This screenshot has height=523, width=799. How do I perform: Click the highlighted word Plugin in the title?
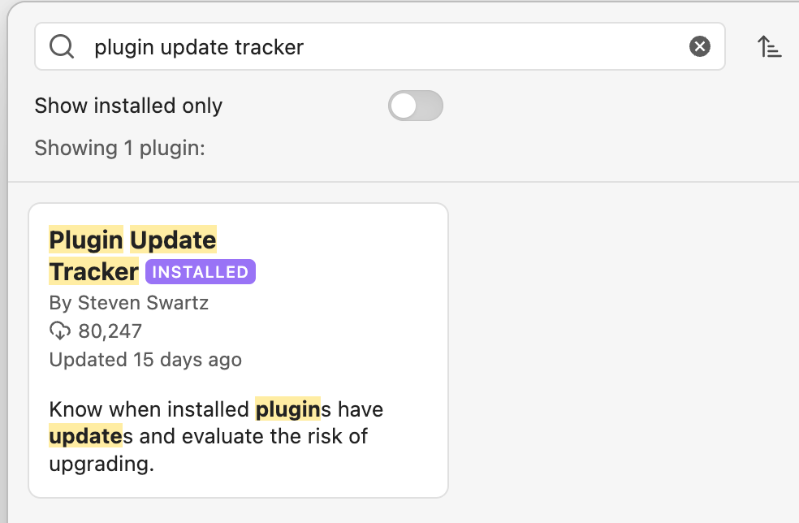point(86,240)
